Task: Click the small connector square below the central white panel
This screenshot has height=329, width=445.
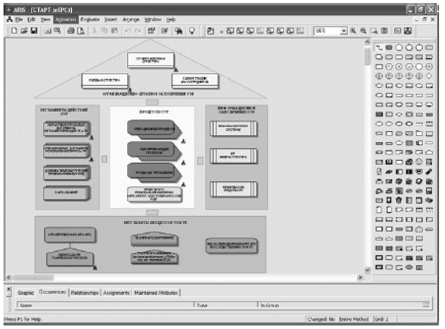Action: tap(152, 212)
